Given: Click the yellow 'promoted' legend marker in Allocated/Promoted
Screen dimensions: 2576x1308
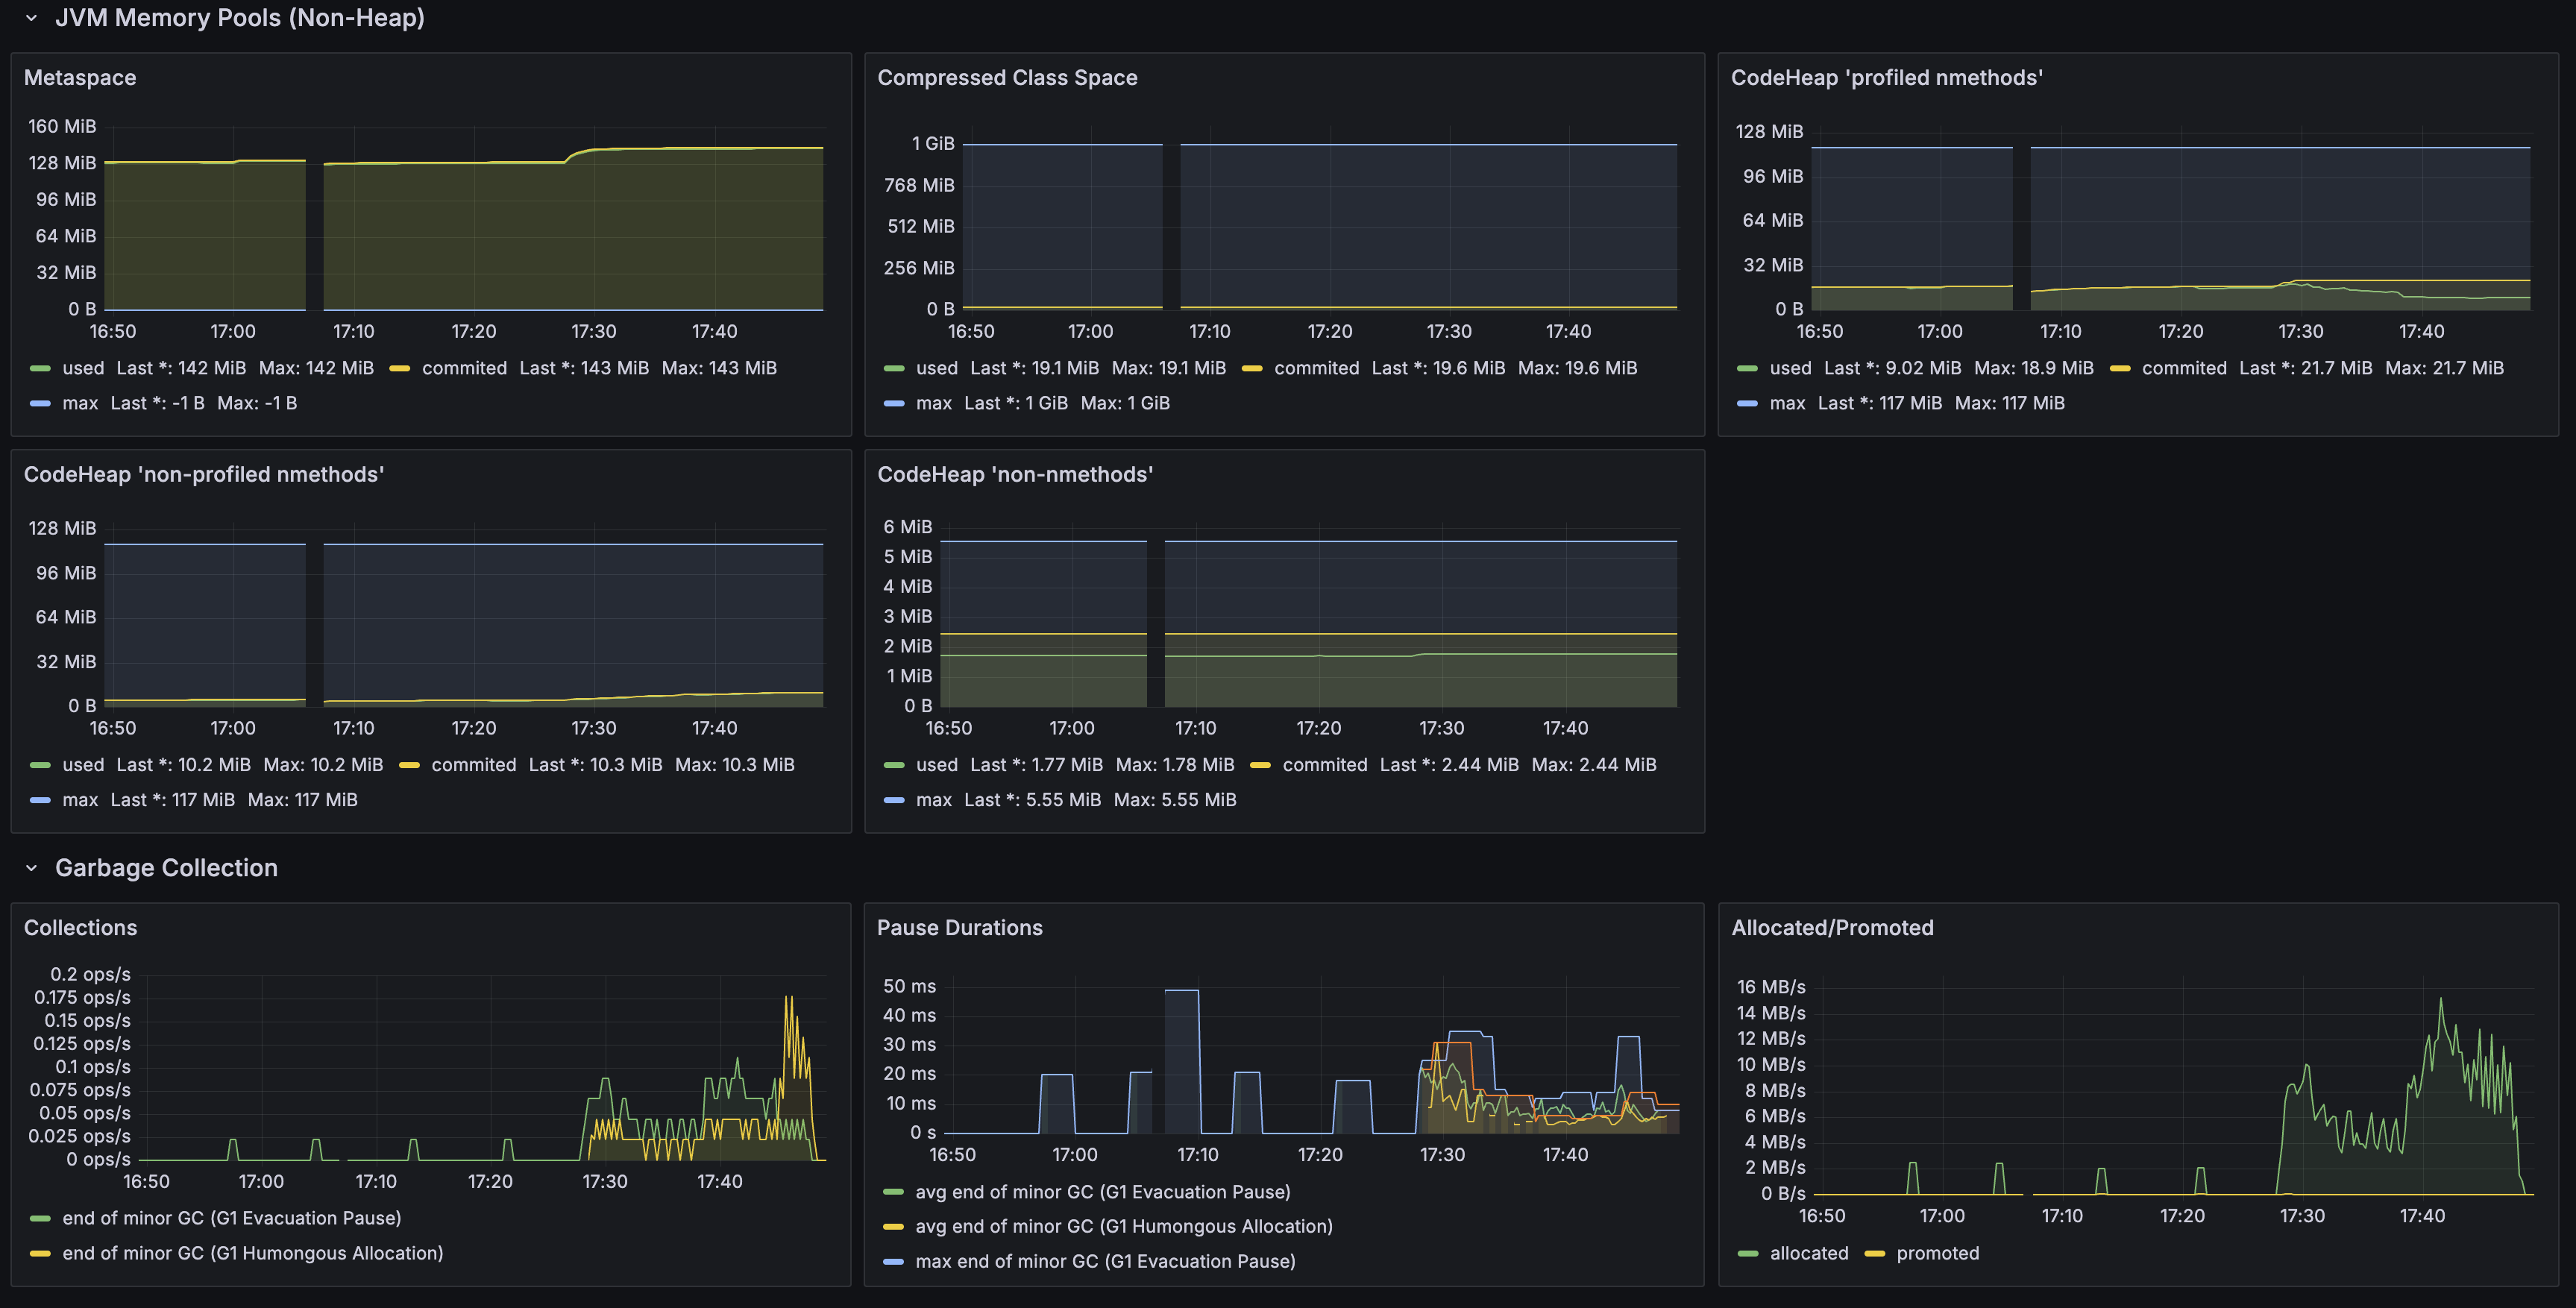Looking at the screenshot, I should click(x=1876, y=1253).
